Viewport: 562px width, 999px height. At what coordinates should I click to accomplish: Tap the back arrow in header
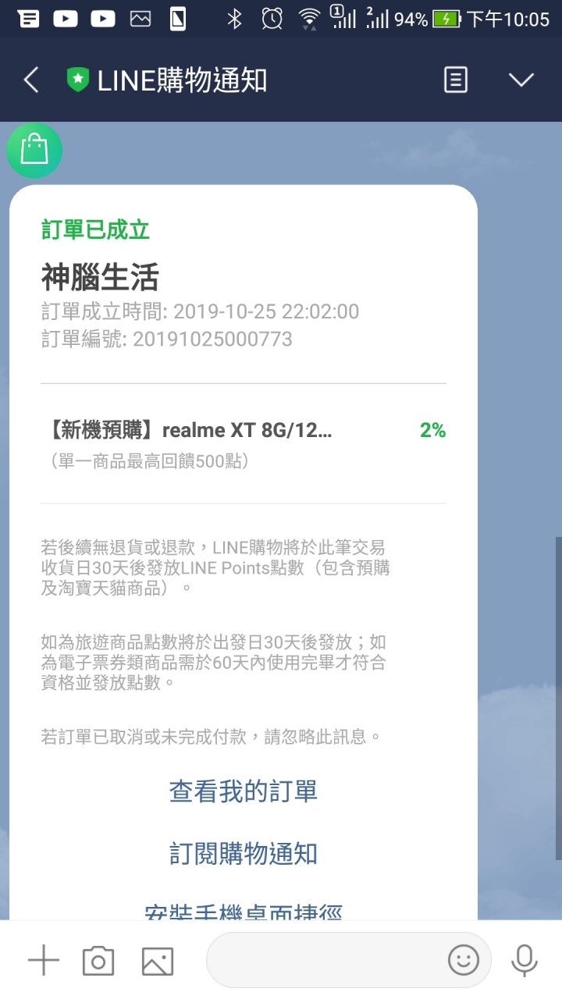tap(31, 80)
